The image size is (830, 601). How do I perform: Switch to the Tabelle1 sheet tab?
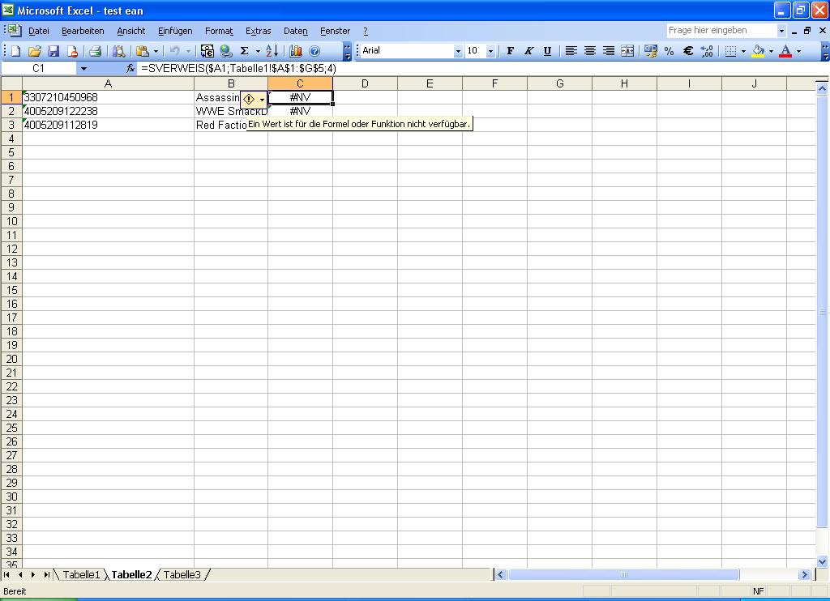tap(81, 574)
